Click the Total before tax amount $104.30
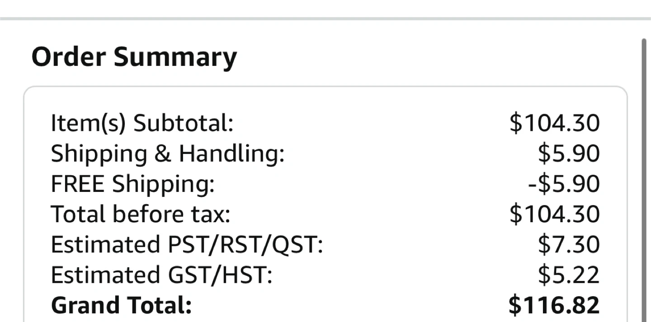Image resolution: width=651 pixels, height=322 pixels. (555, 214)
